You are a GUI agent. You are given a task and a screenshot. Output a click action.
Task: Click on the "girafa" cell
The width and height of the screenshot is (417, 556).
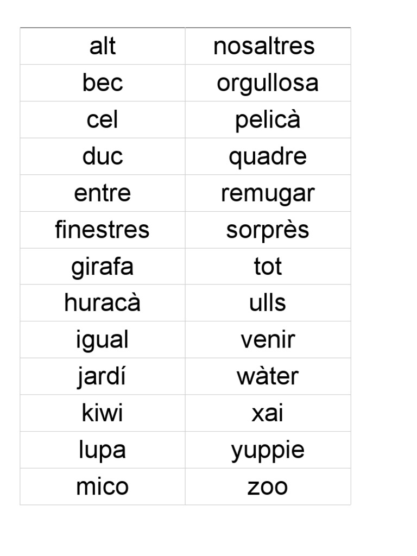coord(103,267)
